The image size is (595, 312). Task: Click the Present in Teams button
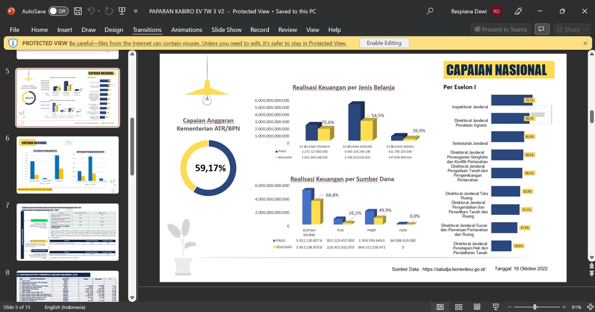[501, 29]
